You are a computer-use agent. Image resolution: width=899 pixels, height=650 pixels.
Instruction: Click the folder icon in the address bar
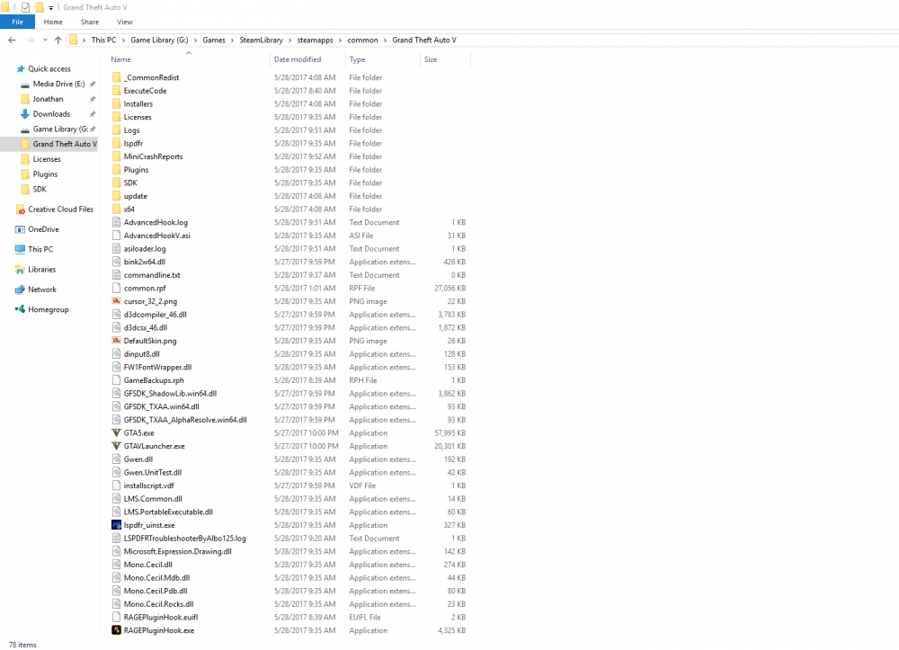coord(73,40)
